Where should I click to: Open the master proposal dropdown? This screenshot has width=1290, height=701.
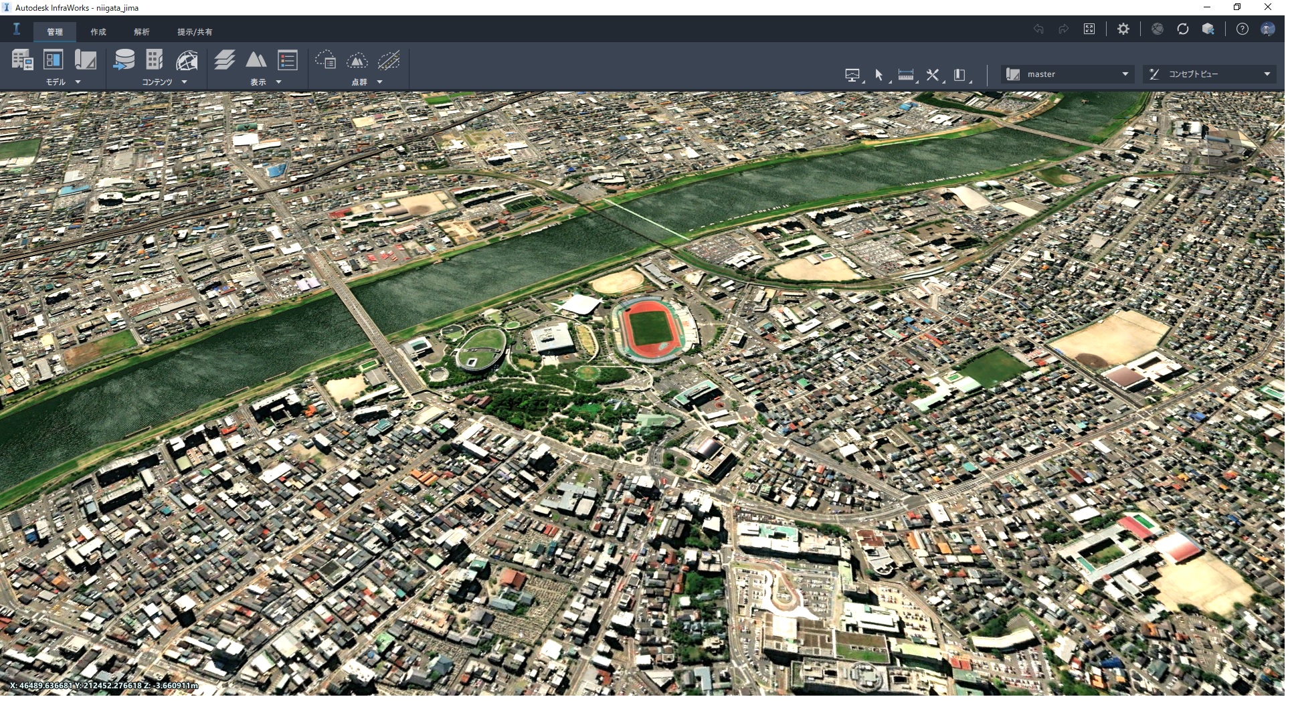tap(1067, 74)
